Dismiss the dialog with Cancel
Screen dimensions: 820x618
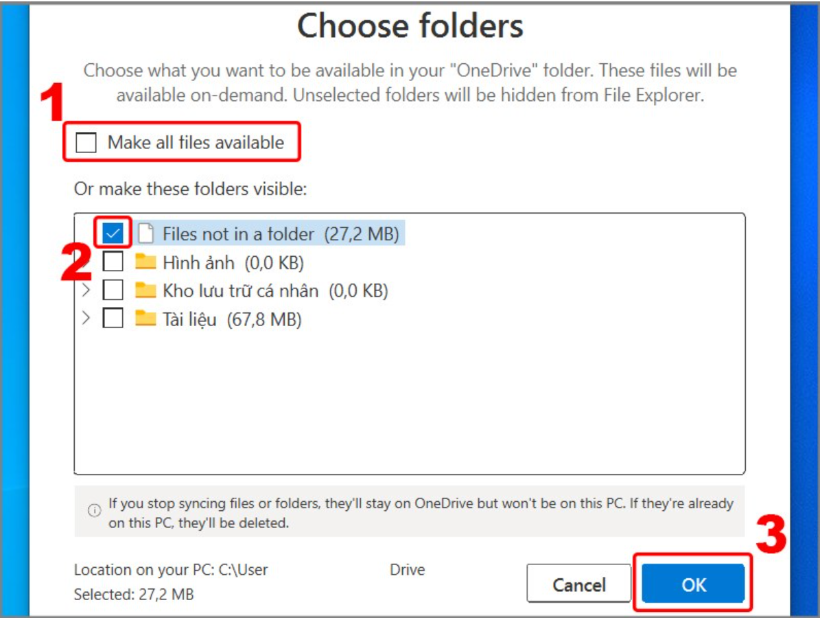(579, 584)
